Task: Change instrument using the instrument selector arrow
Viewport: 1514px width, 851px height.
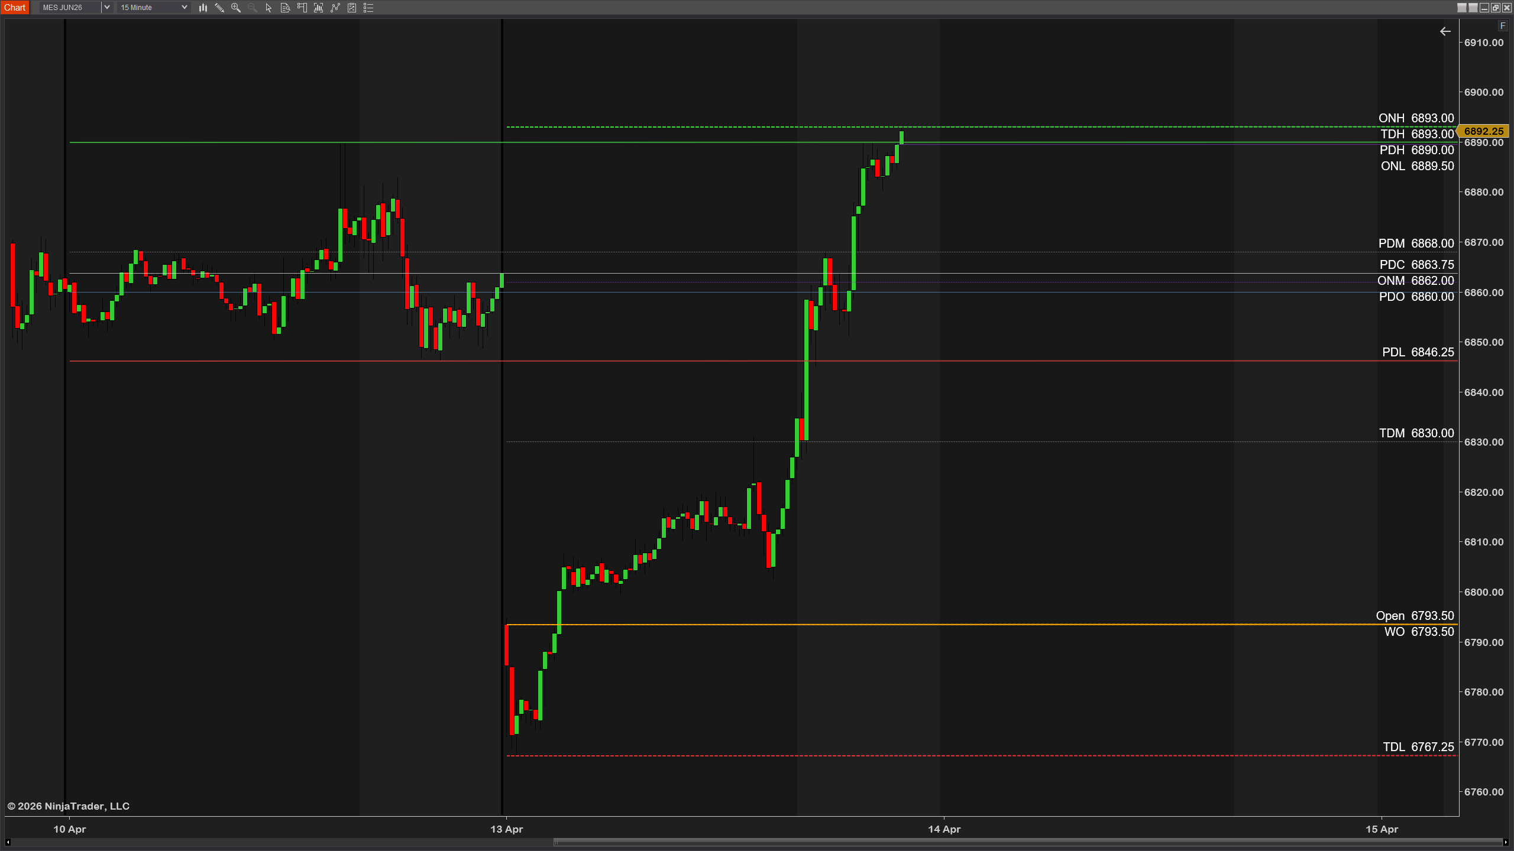Action: (107, 7)
